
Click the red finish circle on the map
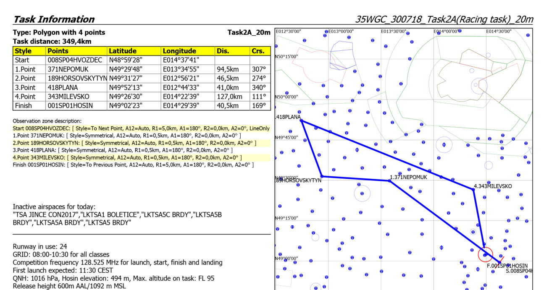coord(485,254)
